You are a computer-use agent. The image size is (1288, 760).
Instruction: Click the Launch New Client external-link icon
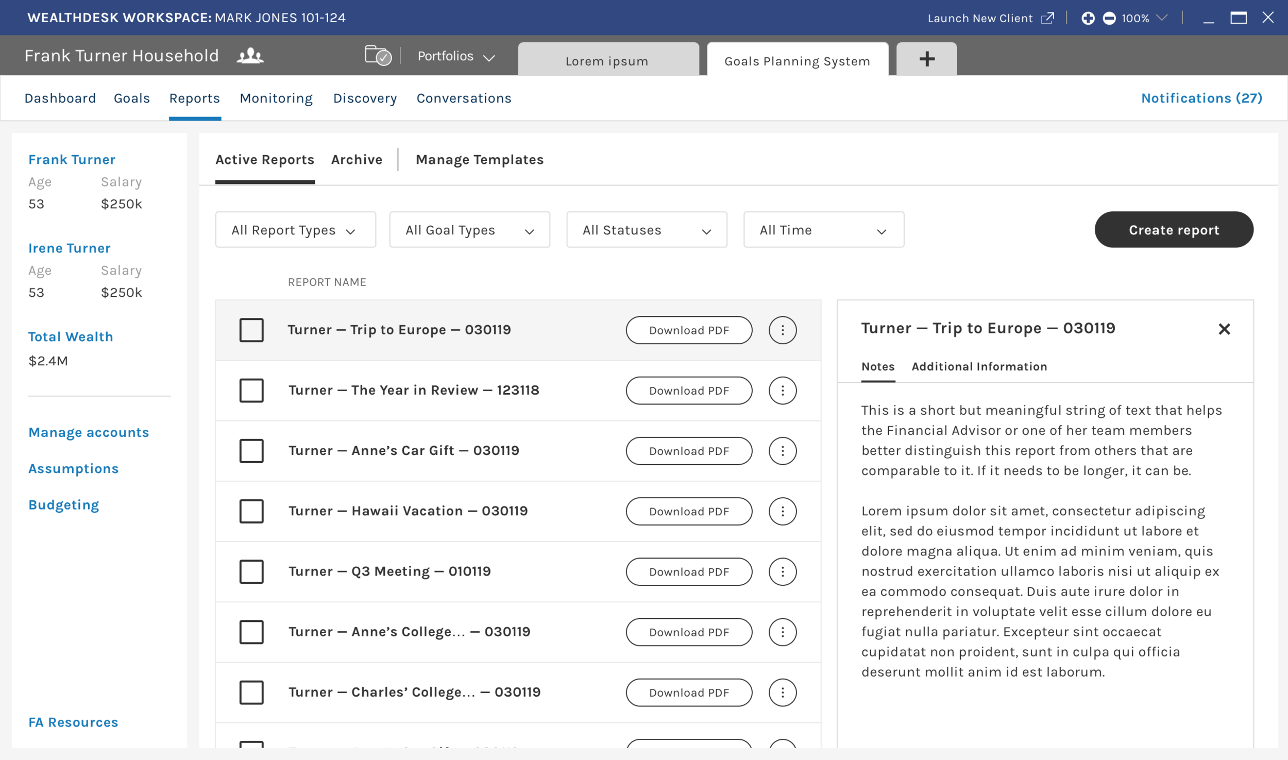click(x=1047, y=18)
